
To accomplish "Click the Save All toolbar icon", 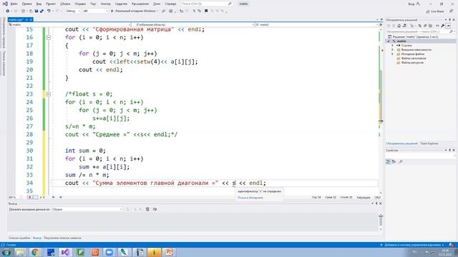I will pyautogui.click(x=42, y=11).
